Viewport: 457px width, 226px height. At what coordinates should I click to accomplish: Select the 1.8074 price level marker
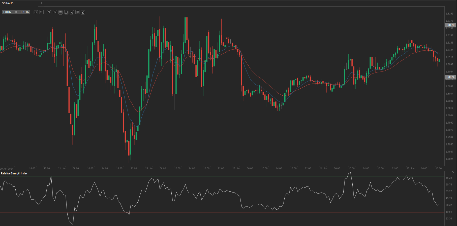coord(450,77)
